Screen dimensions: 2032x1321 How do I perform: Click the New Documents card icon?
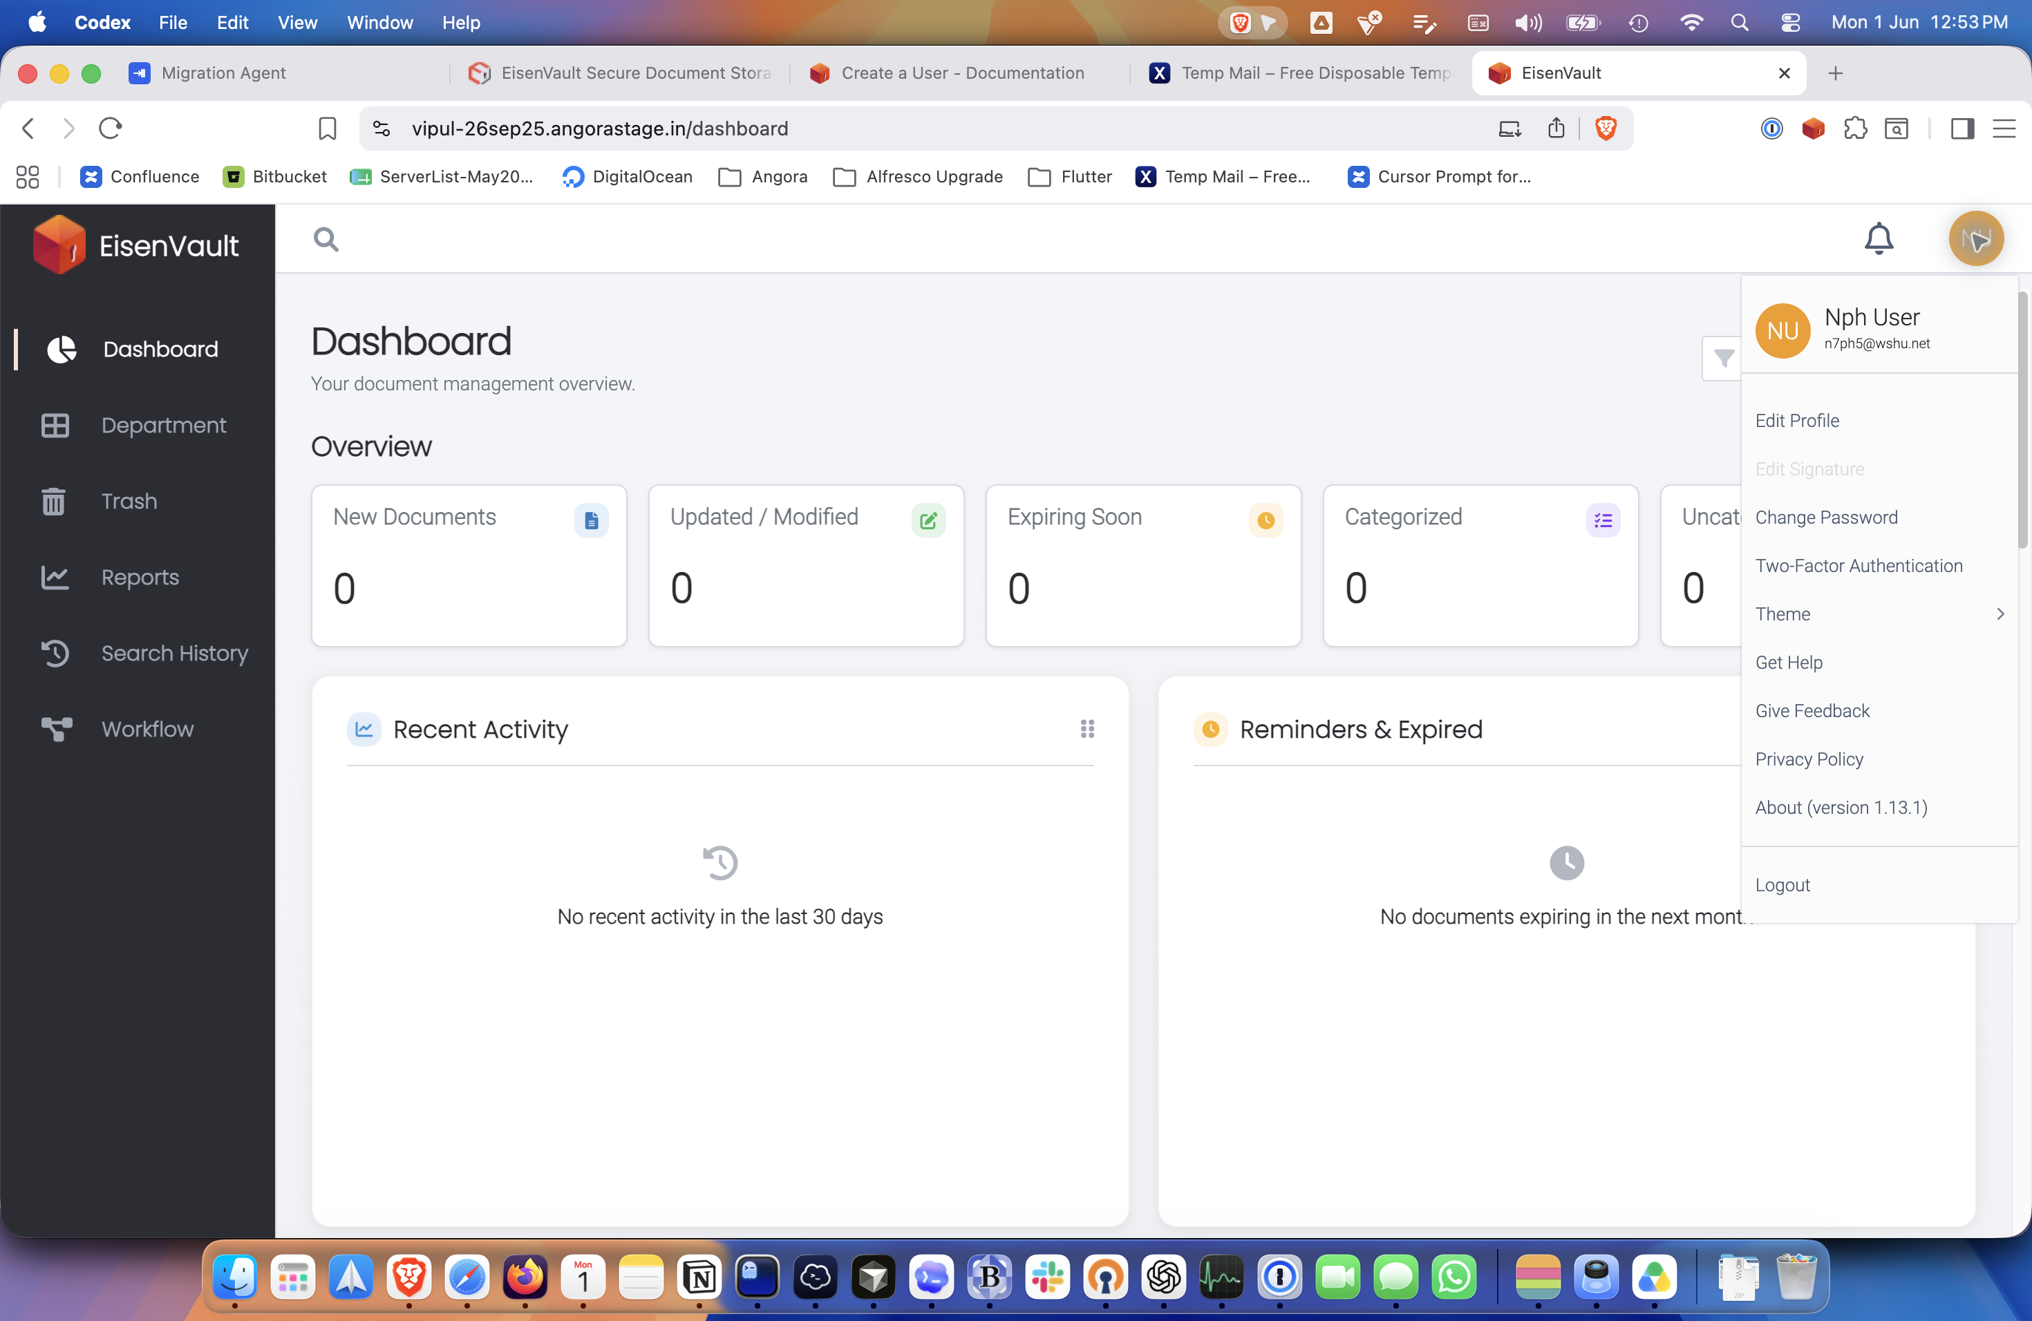point(591,520)
